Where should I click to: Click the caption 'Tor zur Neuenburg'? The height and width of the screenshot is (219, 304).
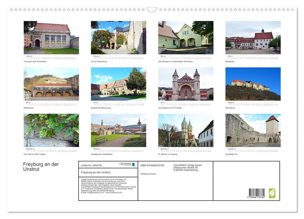click(x=99, y=61)
